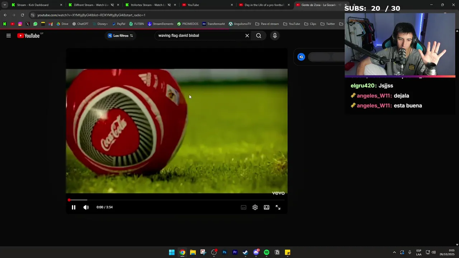Close the Day in the Life tab
This screenshot has height=258, width=459.
pyautogui.click(x=289, y=5)
